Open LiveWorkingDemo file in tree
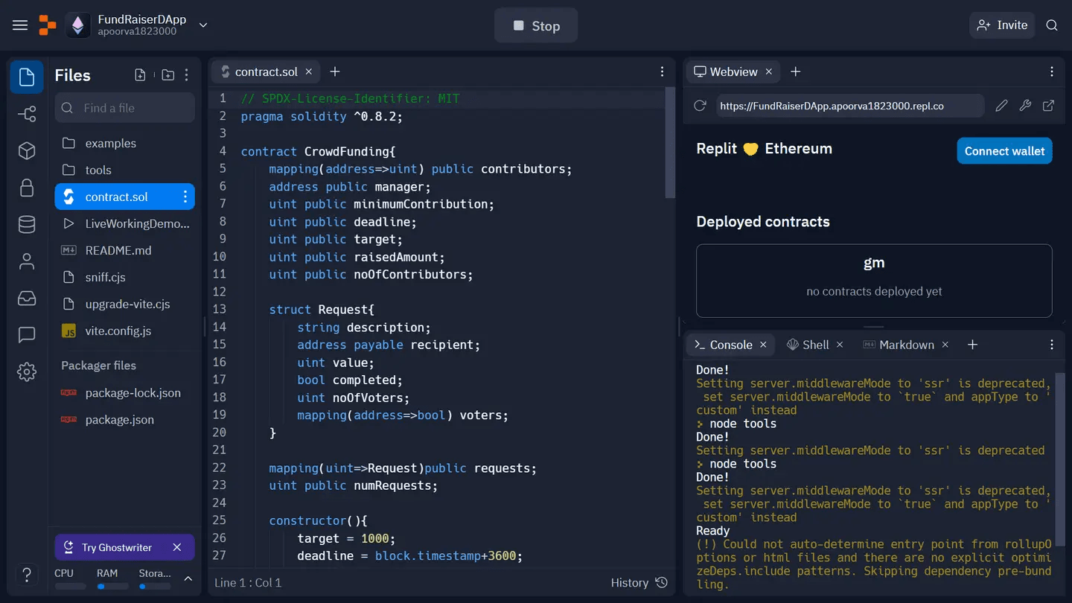The image size is (1072, 603). point(124,223)
